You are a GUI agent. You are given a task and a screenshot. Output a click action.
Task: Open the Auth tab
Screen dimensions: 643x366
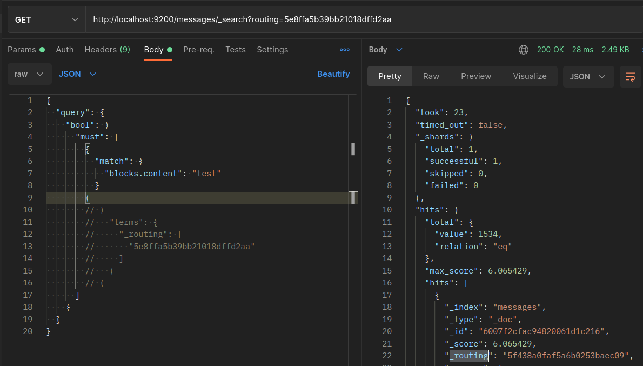pos(65,50)
